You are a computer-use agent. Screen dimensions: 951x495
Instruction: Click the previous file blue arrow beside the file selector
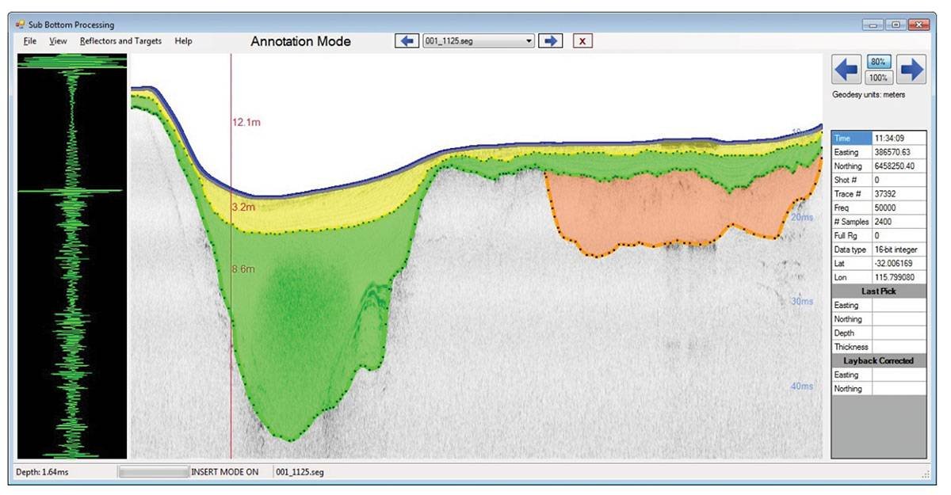coord(407,41)
